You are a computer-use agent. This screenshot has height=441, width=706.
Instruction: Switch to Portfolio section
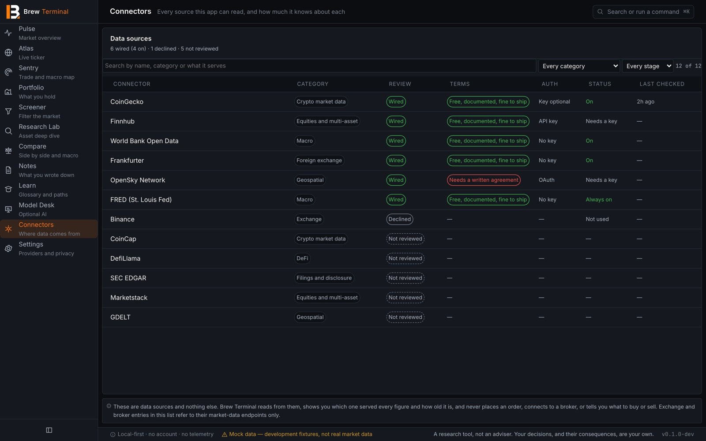coord(49,92)
